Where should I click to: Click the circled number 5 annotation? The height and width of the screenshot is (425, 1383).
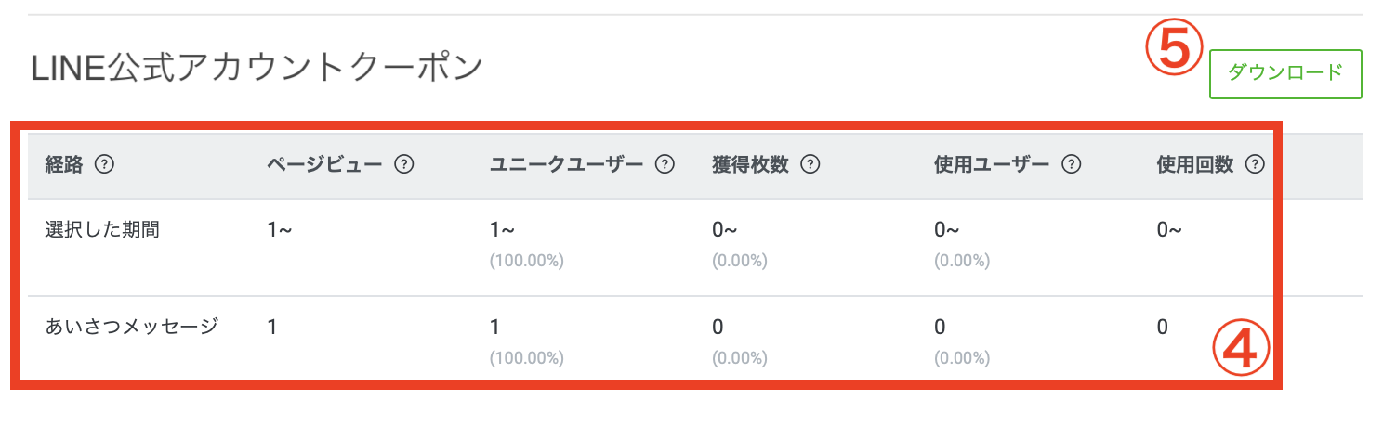click(x=1174, y=51)
